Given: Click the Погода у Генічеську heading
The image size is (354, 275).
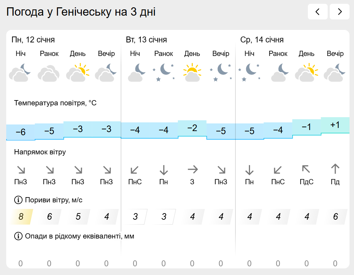Looking at the screenshot, I should click(x=81, y=12).
